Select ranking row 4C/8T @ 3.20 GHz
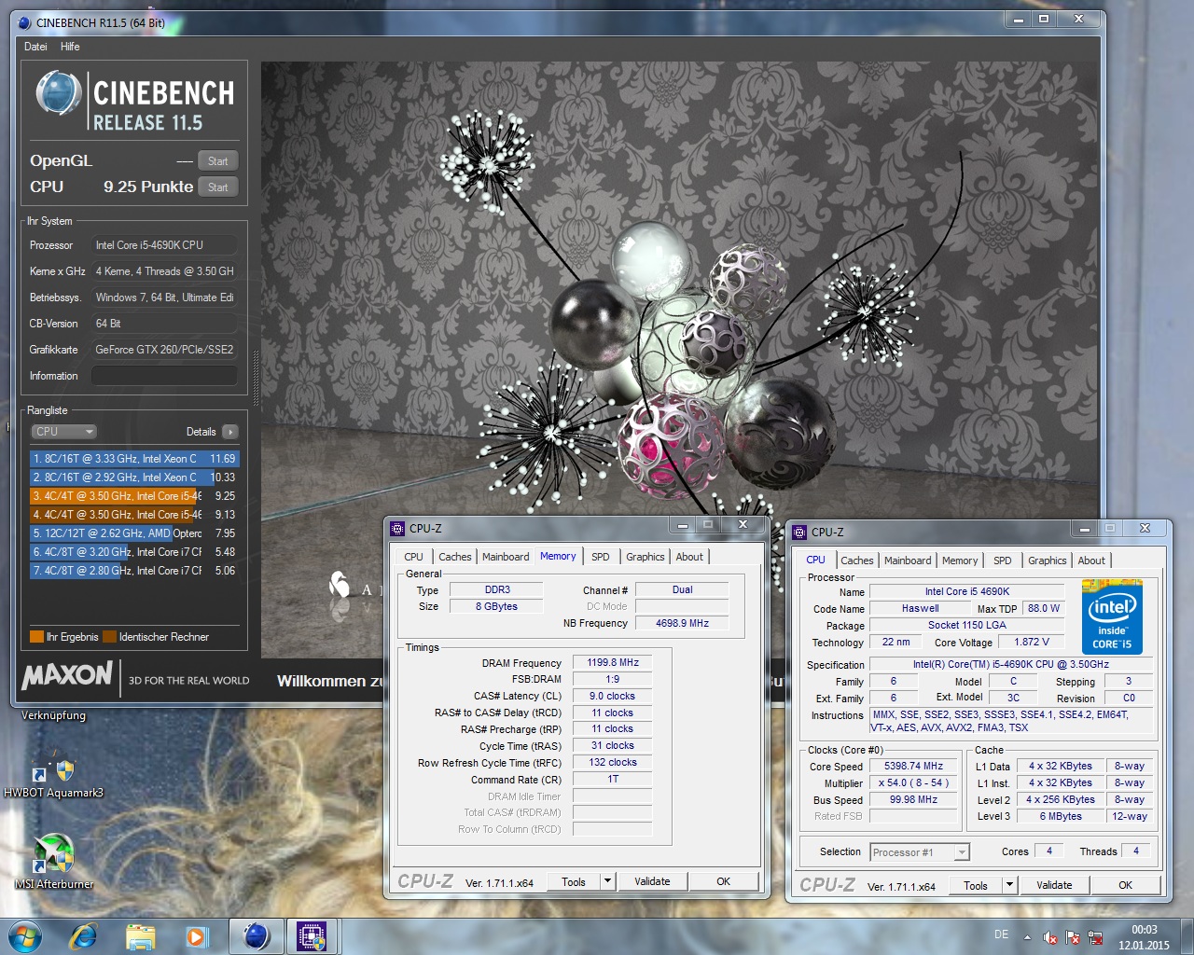 point(134,552)
